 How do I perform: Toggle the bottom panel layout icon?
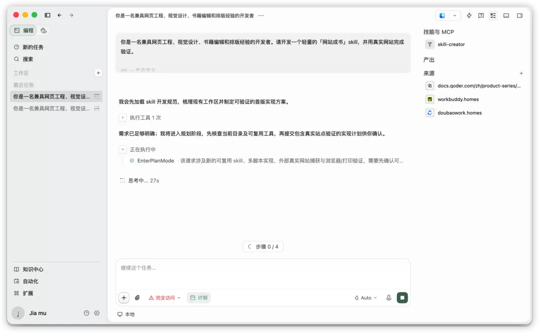click(506, 15)
